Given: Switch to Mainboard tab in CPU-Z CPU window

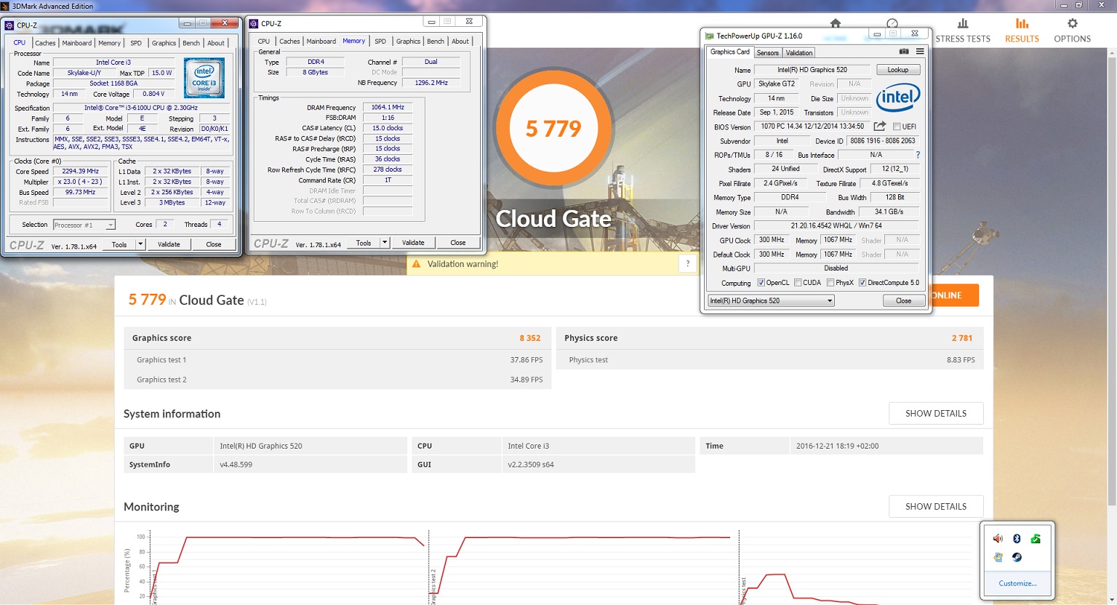Looking at the screenshot, I should click(x=77, y=43).
